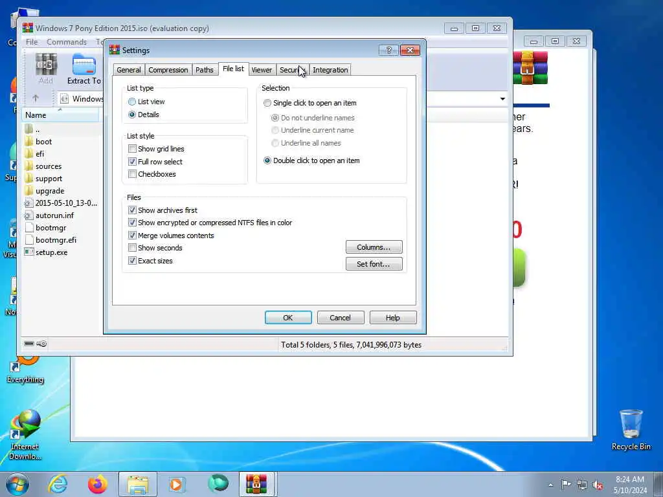
Task: Enable the Checkboxes option
Action: pos(132,173)
